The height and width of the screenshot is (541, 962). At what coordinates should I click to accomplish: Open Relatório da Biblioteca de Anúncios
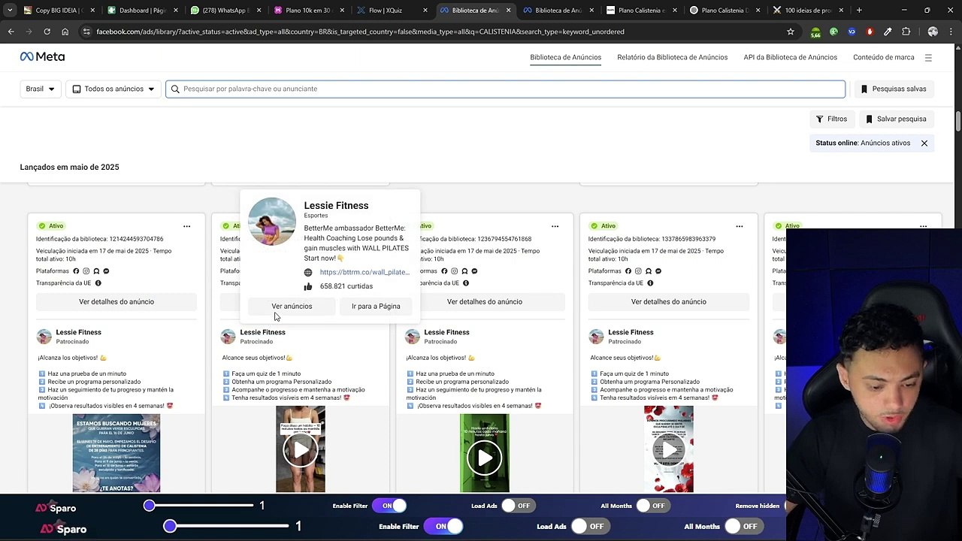672,57
